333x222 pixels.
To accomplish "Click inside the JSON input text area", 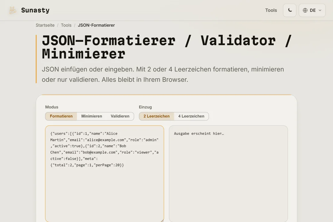I will point(104,174).
